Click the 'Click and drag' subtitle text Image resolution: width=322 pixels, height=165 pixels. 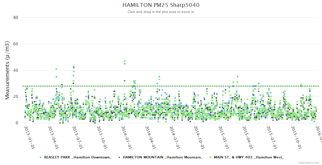[x=161, y=12]
